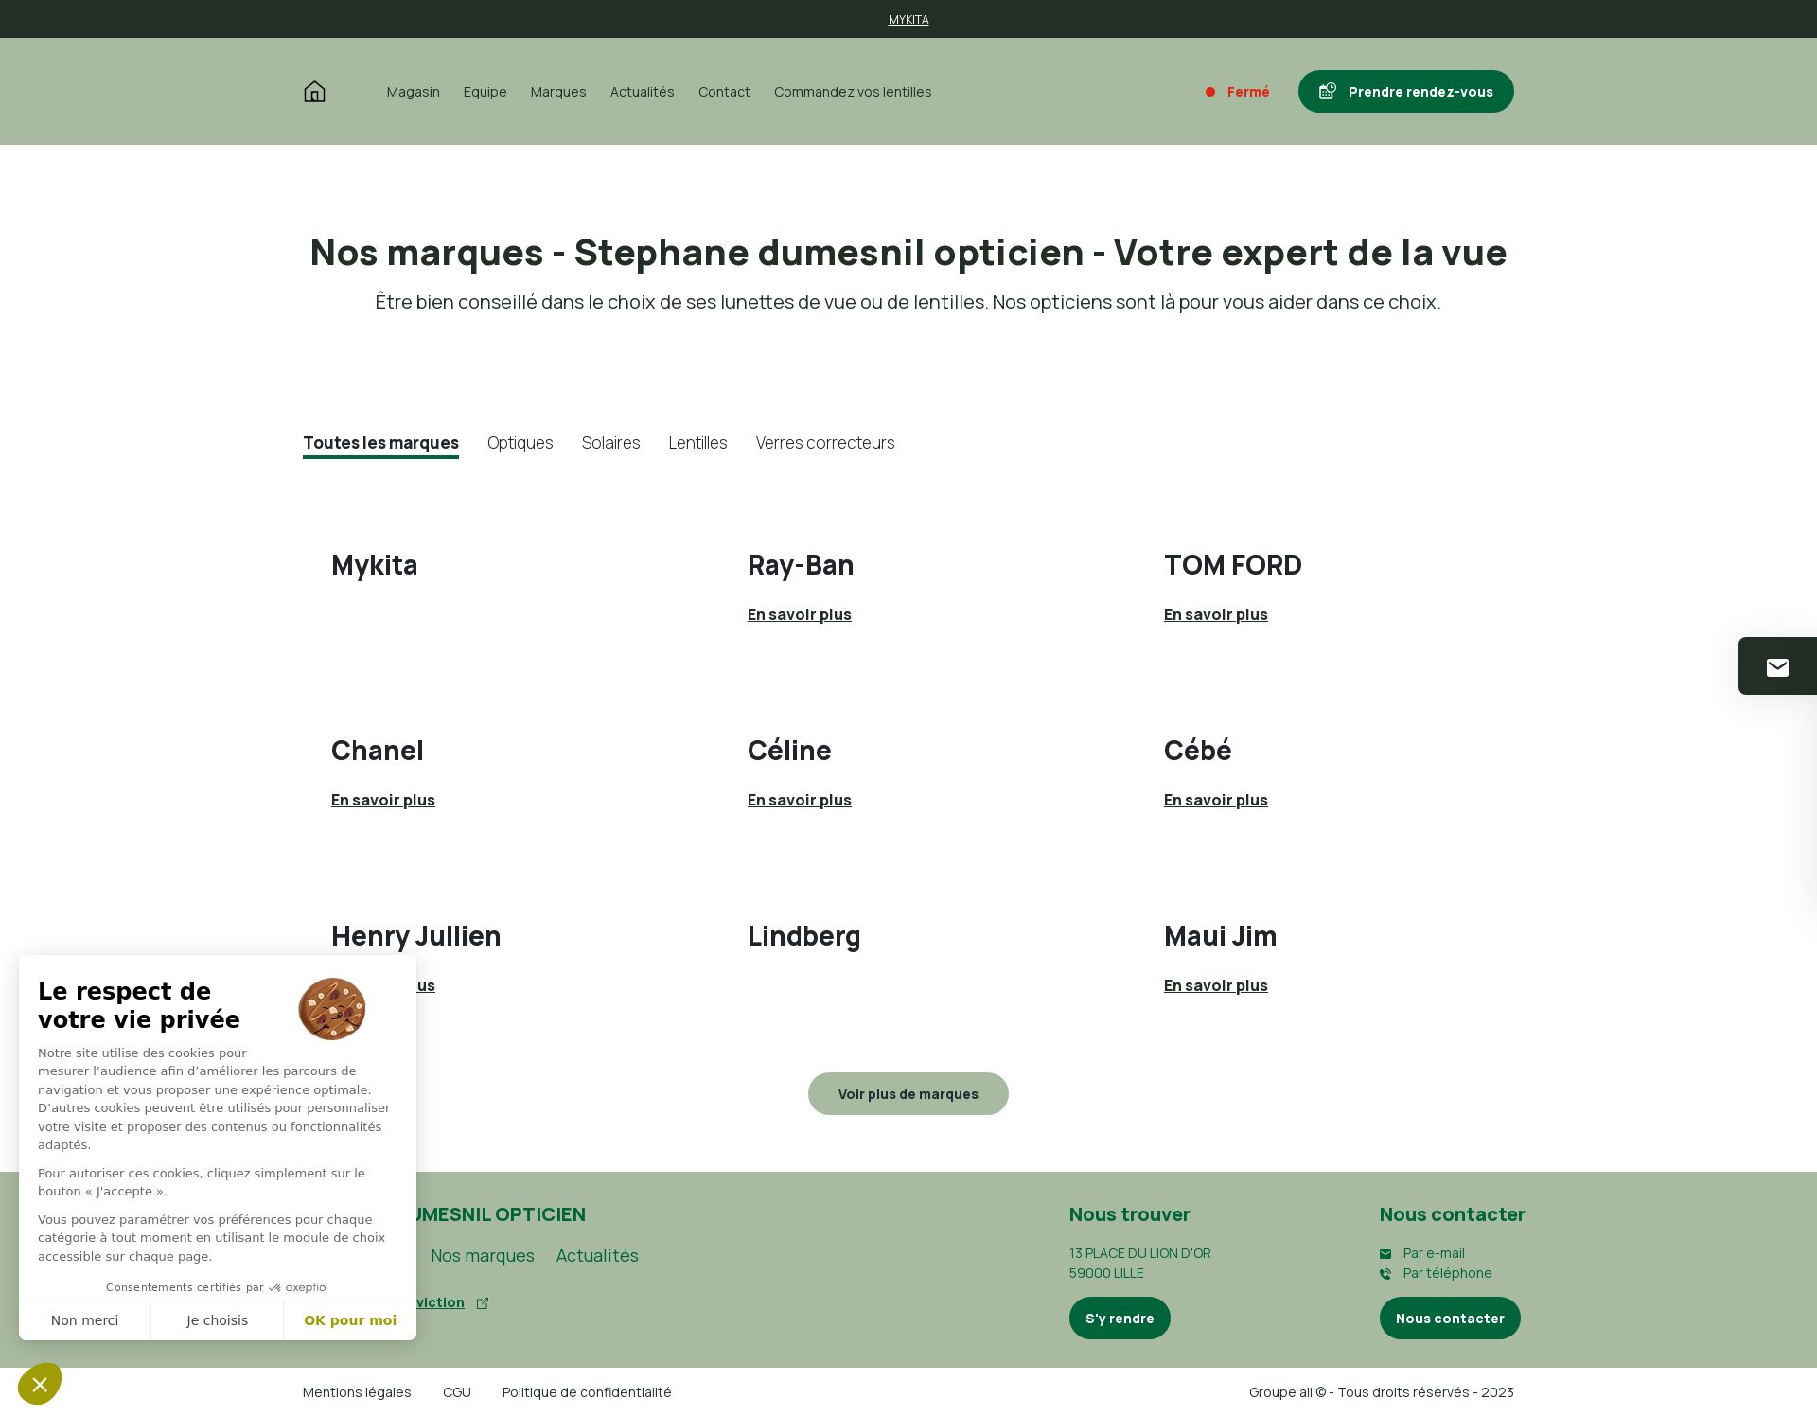Go to the home page icon

[x=314, y=92]
